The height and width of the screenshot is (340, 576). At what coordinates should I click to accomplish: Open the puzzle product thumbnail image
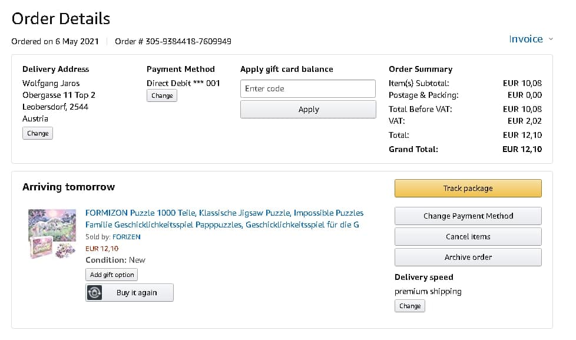pyautogui.click(x=52, y=233)
